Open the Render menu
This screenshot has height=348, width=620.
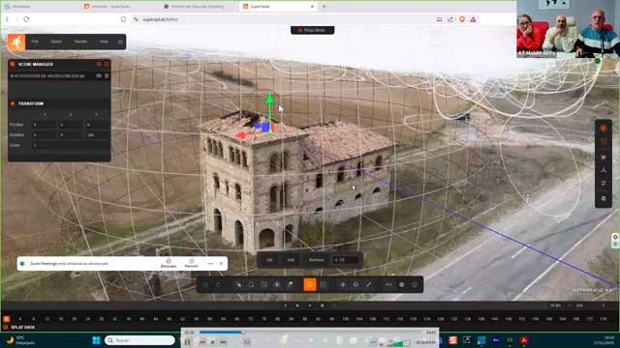coord(80,42)
